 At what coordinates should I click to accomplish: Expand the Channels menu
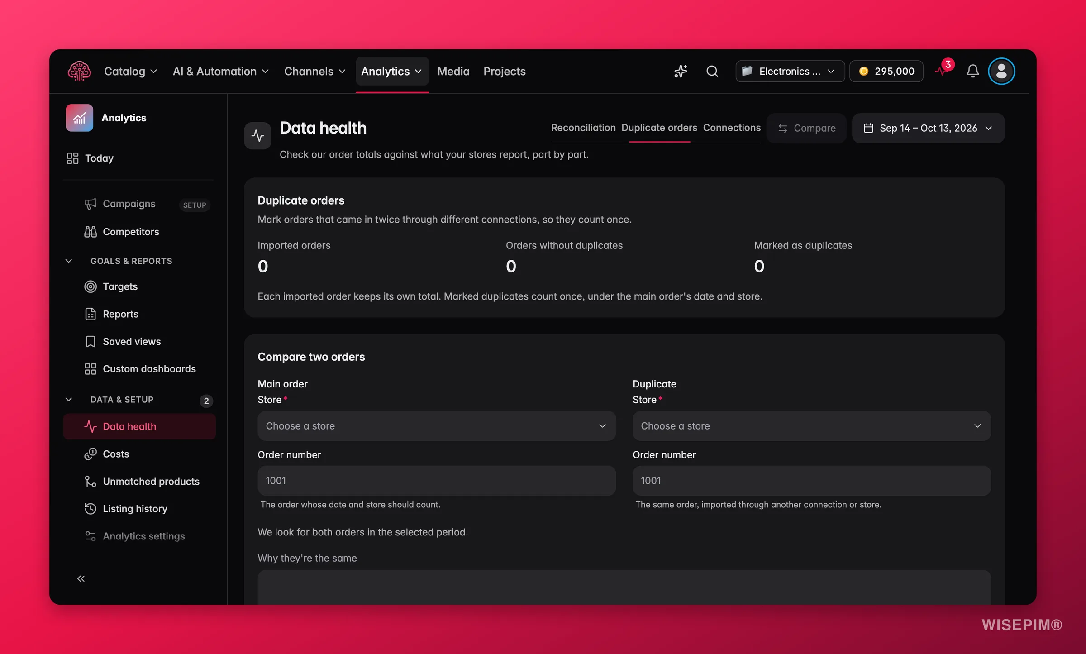(x=314, y=71)
